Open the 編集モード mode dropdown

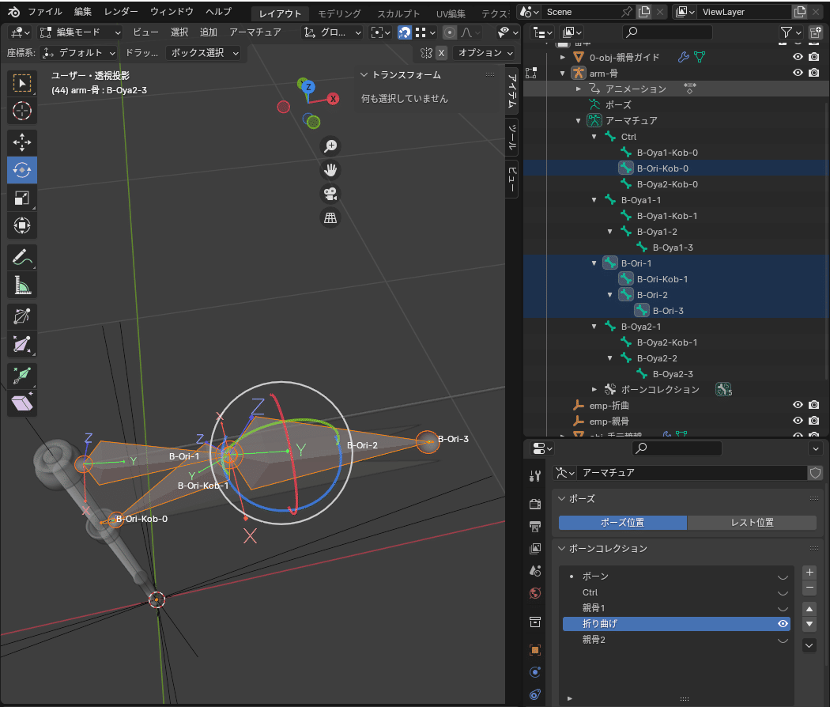(80, 32)
